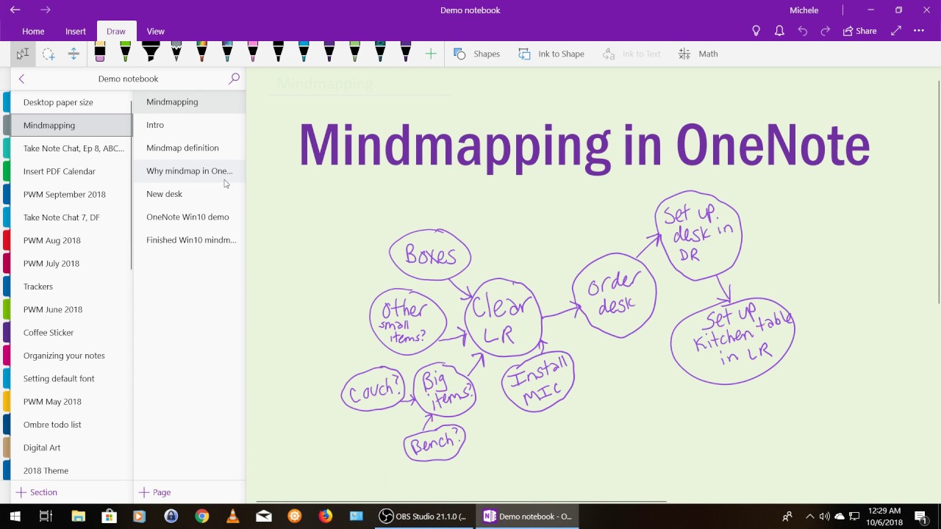This screenshot has width=941, height=529.
Task: Open the 2018 Theme section
Action: (x=71, y=470)
